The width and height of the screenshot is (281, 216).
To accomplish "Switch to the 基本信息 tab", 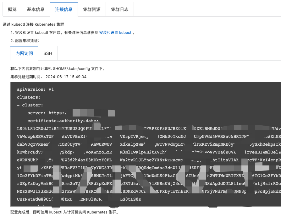I will 36,9.
